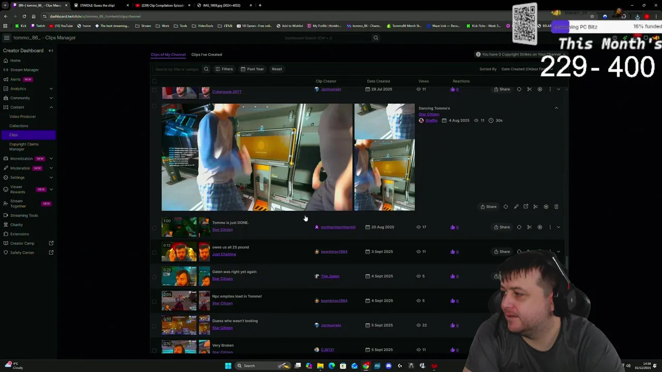Play the large Dancing Tommo's clip preview
This screenshot has height=372, width=662.
point(257,157)
